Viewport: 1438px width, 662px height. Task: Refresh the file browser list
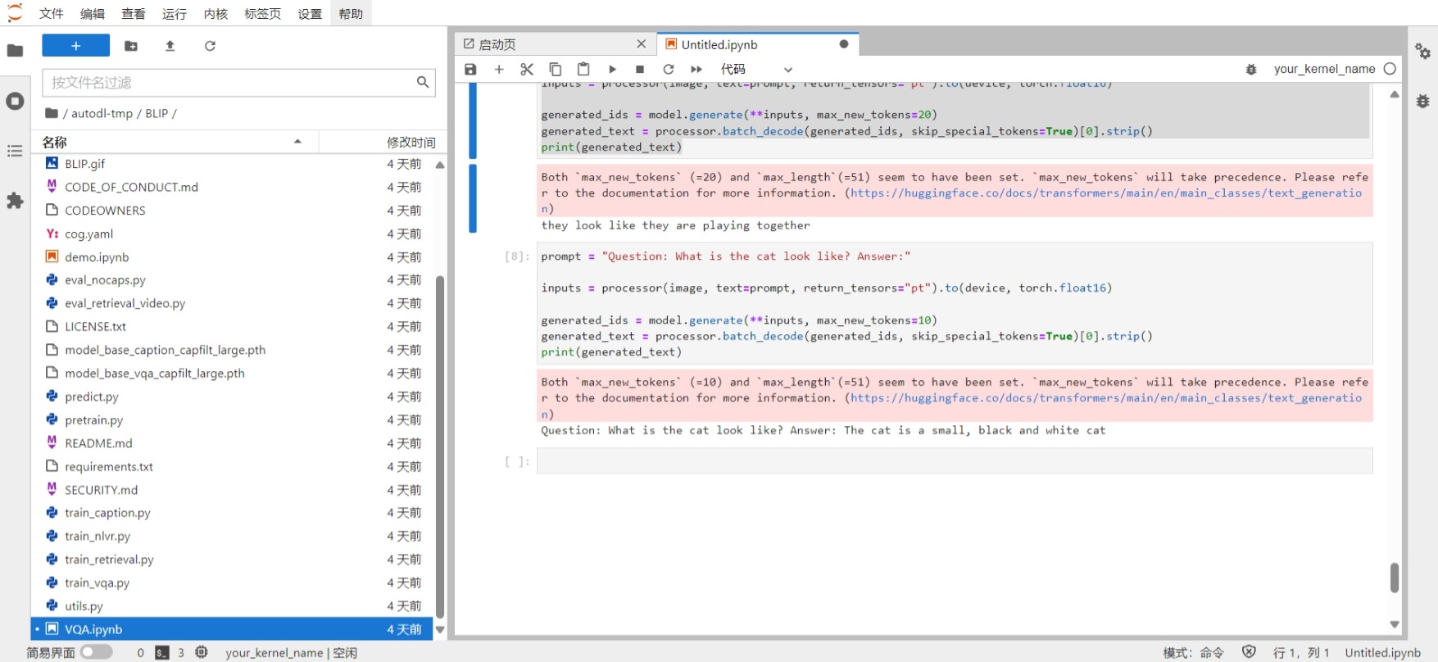[210, 46]
